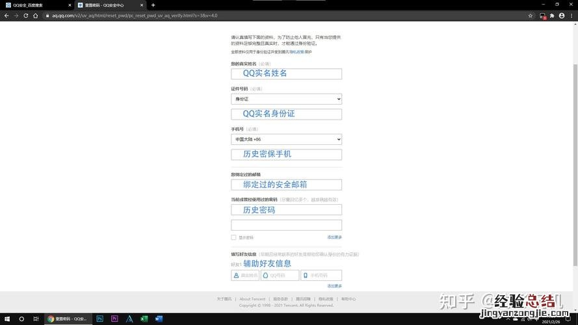Click the friend's QQ number field
Viewport: 578px width, 325px height.
pyautogui.click(x=280, y=275)
